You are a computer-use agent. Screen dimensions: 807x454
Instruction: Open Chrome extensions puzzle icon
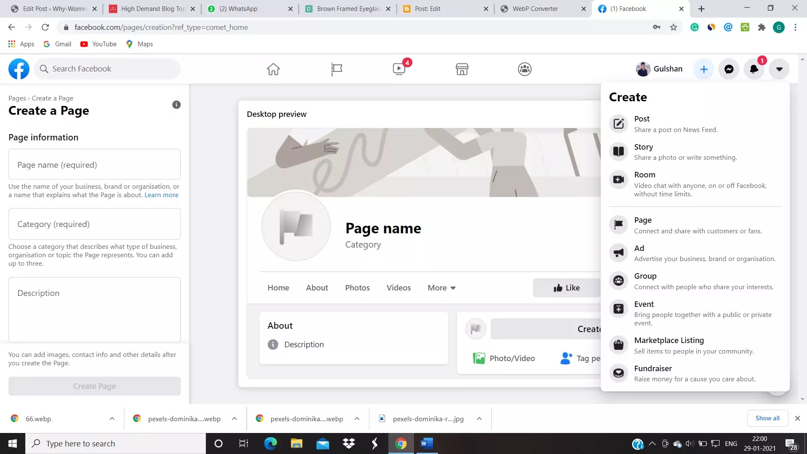click(762, 27)
